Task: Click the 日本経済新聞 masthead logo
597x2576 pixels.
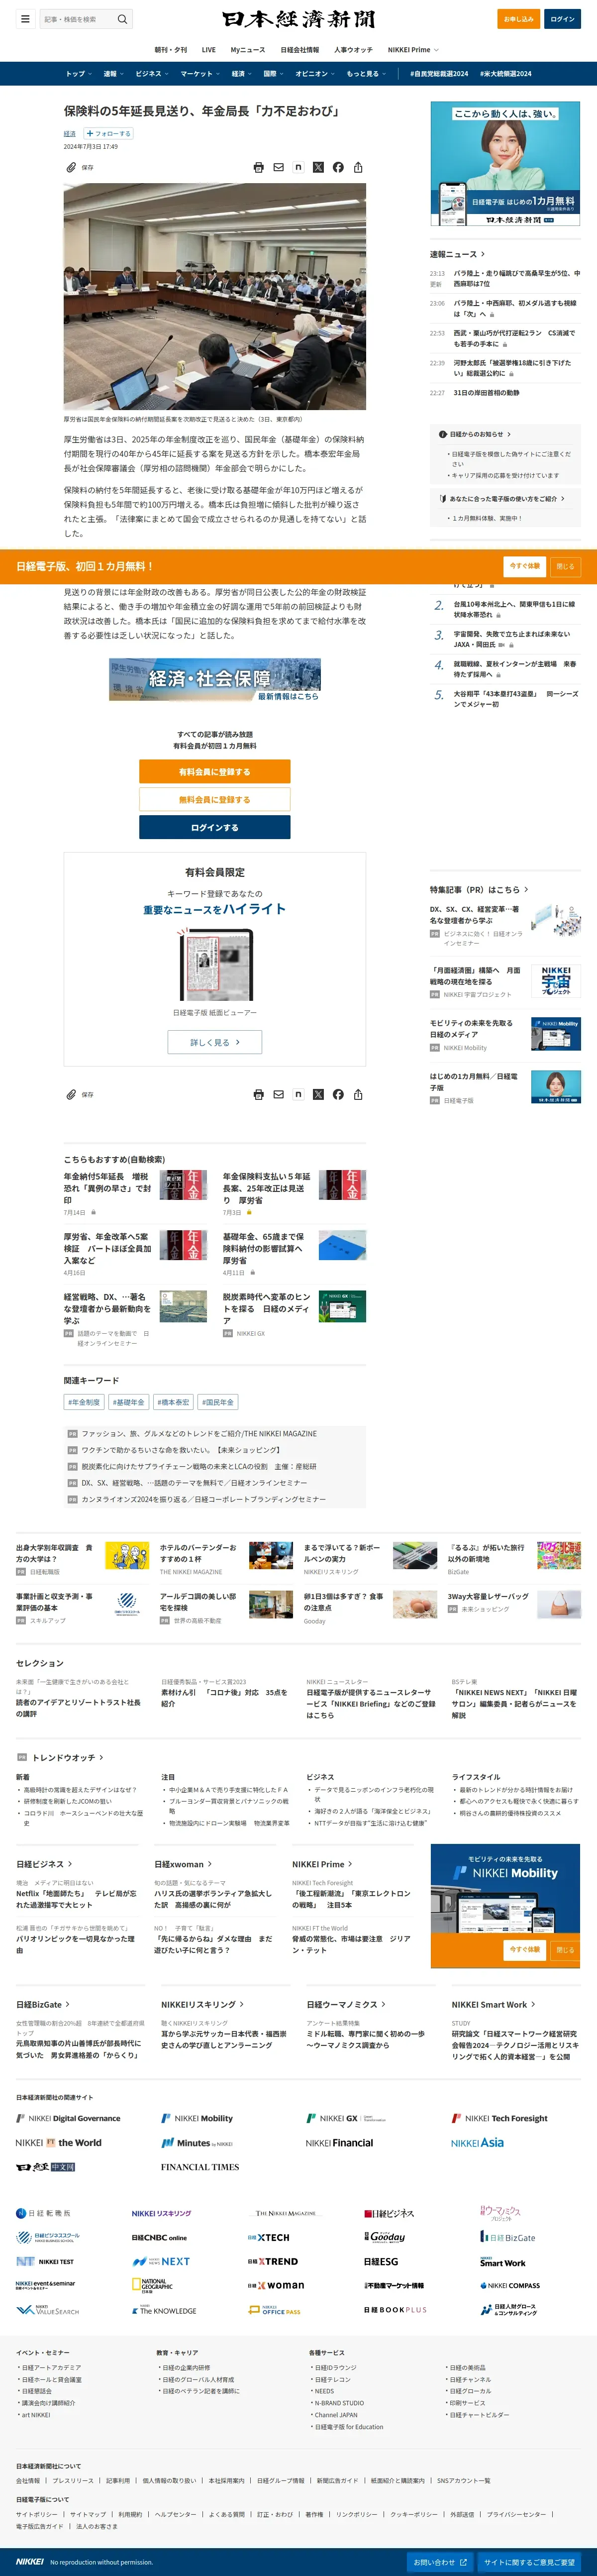Action: tap(299, 19)
